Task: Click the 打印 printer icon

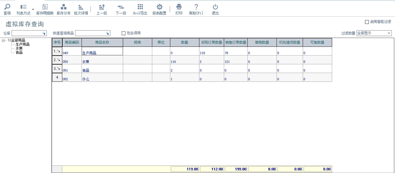Action: (x=179, y=7)
